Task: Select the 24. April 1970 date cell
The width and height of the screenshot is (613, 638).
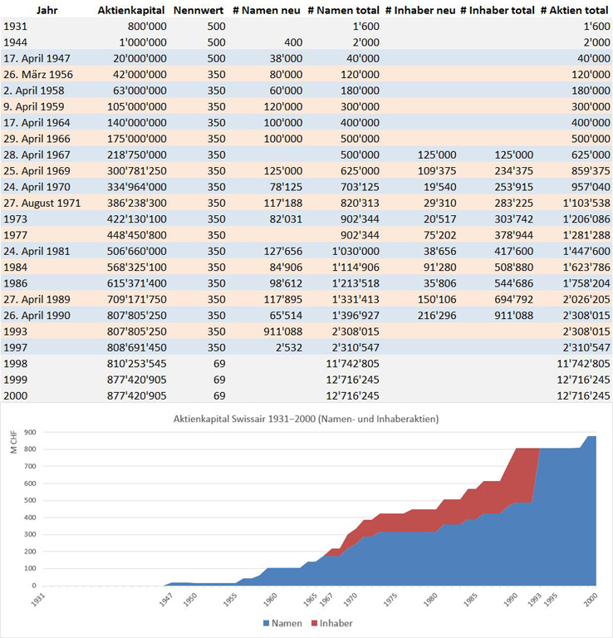Action: click(37, 187)
